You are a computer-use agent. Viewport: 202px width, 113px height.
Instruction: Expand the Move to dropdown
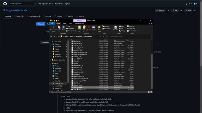pyautogui.click(x=80, y=30)
